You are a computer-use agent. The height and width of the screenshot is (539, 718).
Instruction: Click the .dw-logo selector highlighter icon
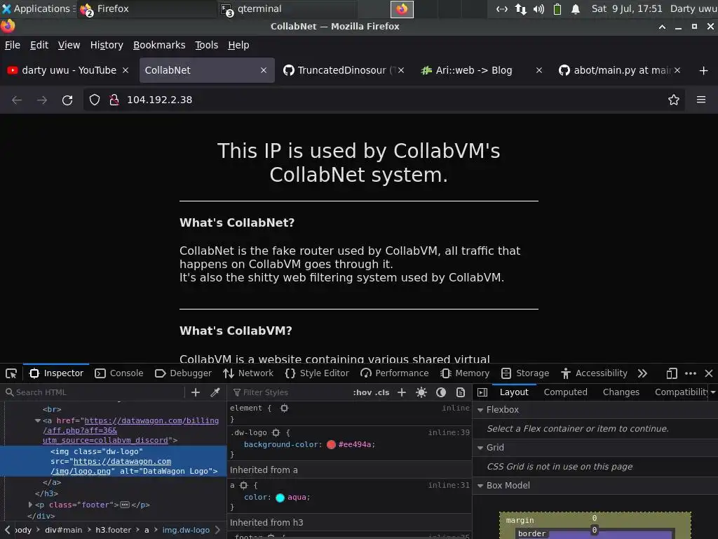[276, 432]
